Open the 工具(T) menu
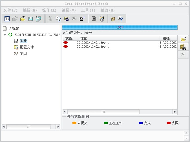 click(88, 10)
